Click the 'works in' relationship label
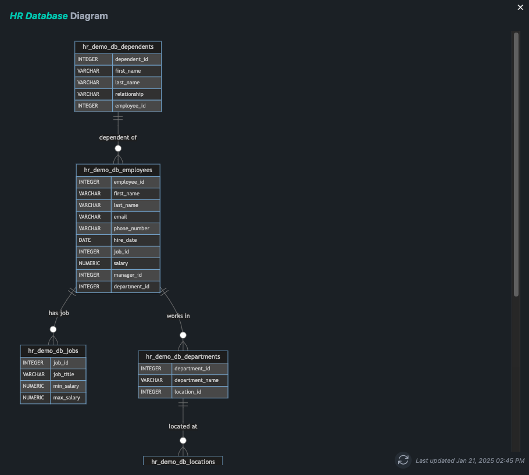The height and width of the screenshot is (475, 529). 178,316
